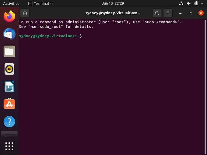Restore the terminal window size
The width and height of the screenshot is (207, 155).
click(x=191, y=13)
